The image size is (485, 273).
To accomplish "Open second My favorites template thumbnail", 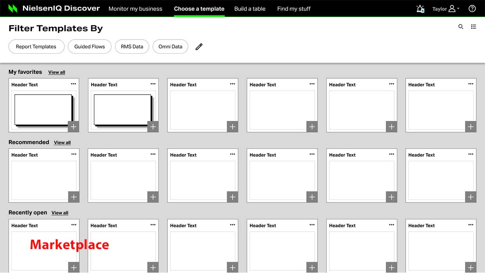I will coord(123,110).
